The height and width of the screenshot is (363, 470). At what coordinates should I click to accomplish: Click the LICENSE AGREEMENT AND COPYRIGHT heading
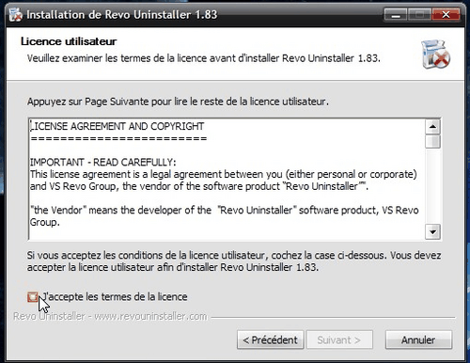[117, 126]
